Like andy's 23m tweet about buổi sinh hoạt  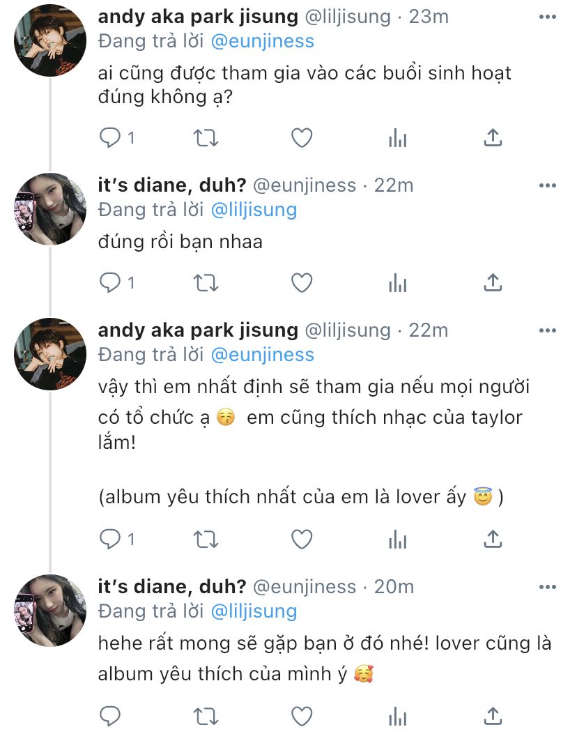tap(302, 138)
